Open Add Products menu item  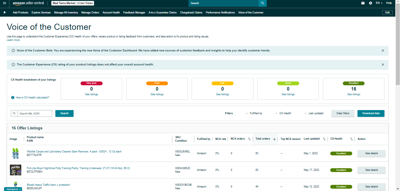[x=21, y=13]
